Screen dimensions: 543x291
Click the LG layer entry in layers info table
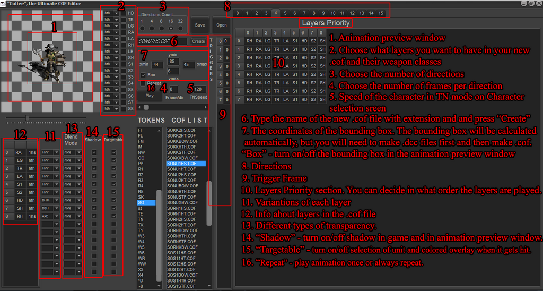tap(20, 160)
